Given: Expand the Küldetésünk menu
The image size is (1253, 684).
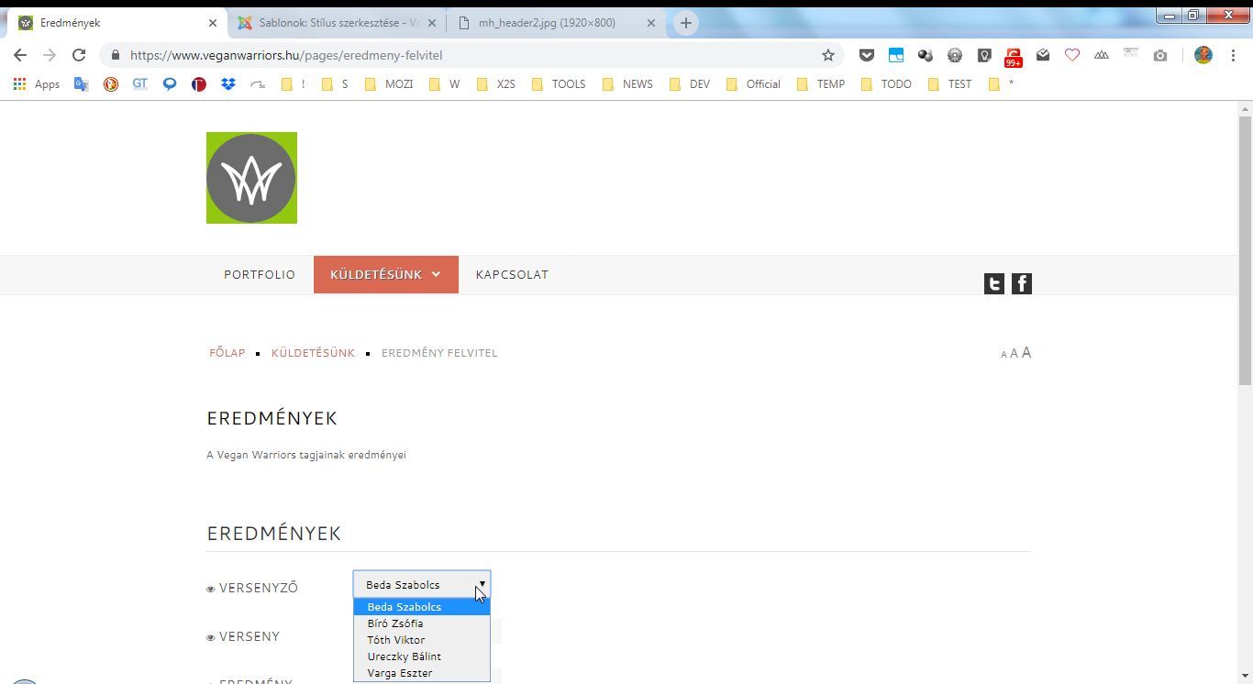Looking at the screenshot, I should [385, 274].
